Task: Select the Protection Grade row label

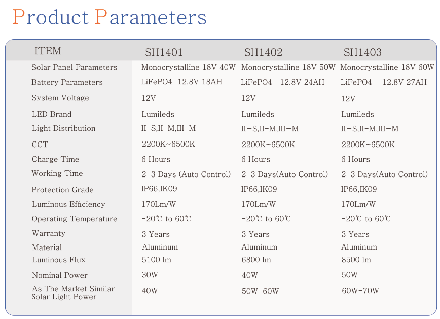Action: (x=62, y=190)
